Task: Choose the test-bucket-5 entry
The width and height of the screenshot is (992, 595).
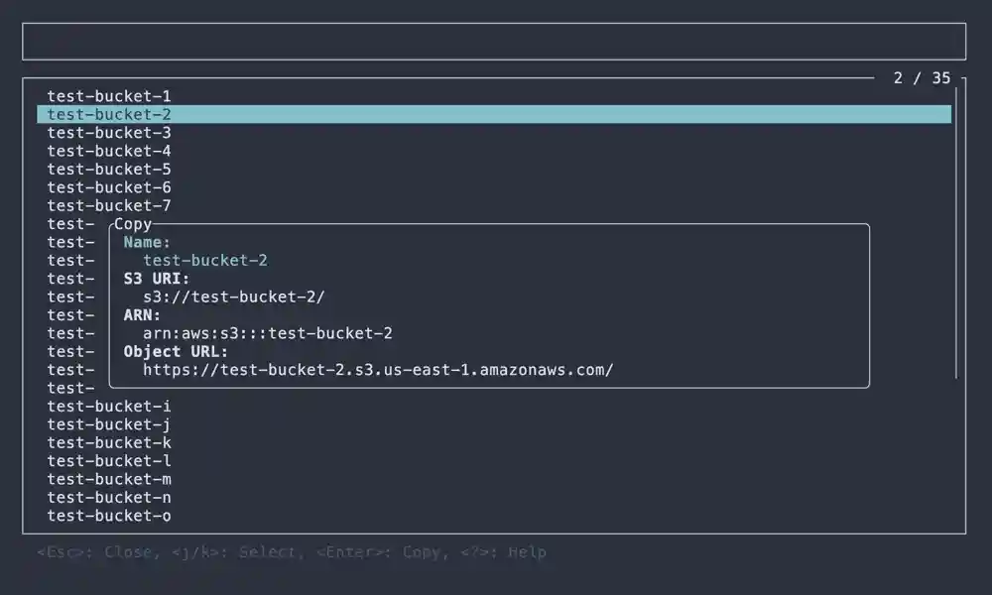Action: pos(109,170)
